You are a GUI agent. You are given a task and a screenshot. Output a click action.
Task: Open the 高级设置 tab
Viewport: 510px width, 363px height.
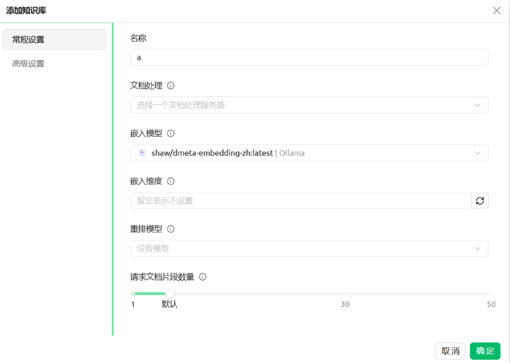point(55,63)
